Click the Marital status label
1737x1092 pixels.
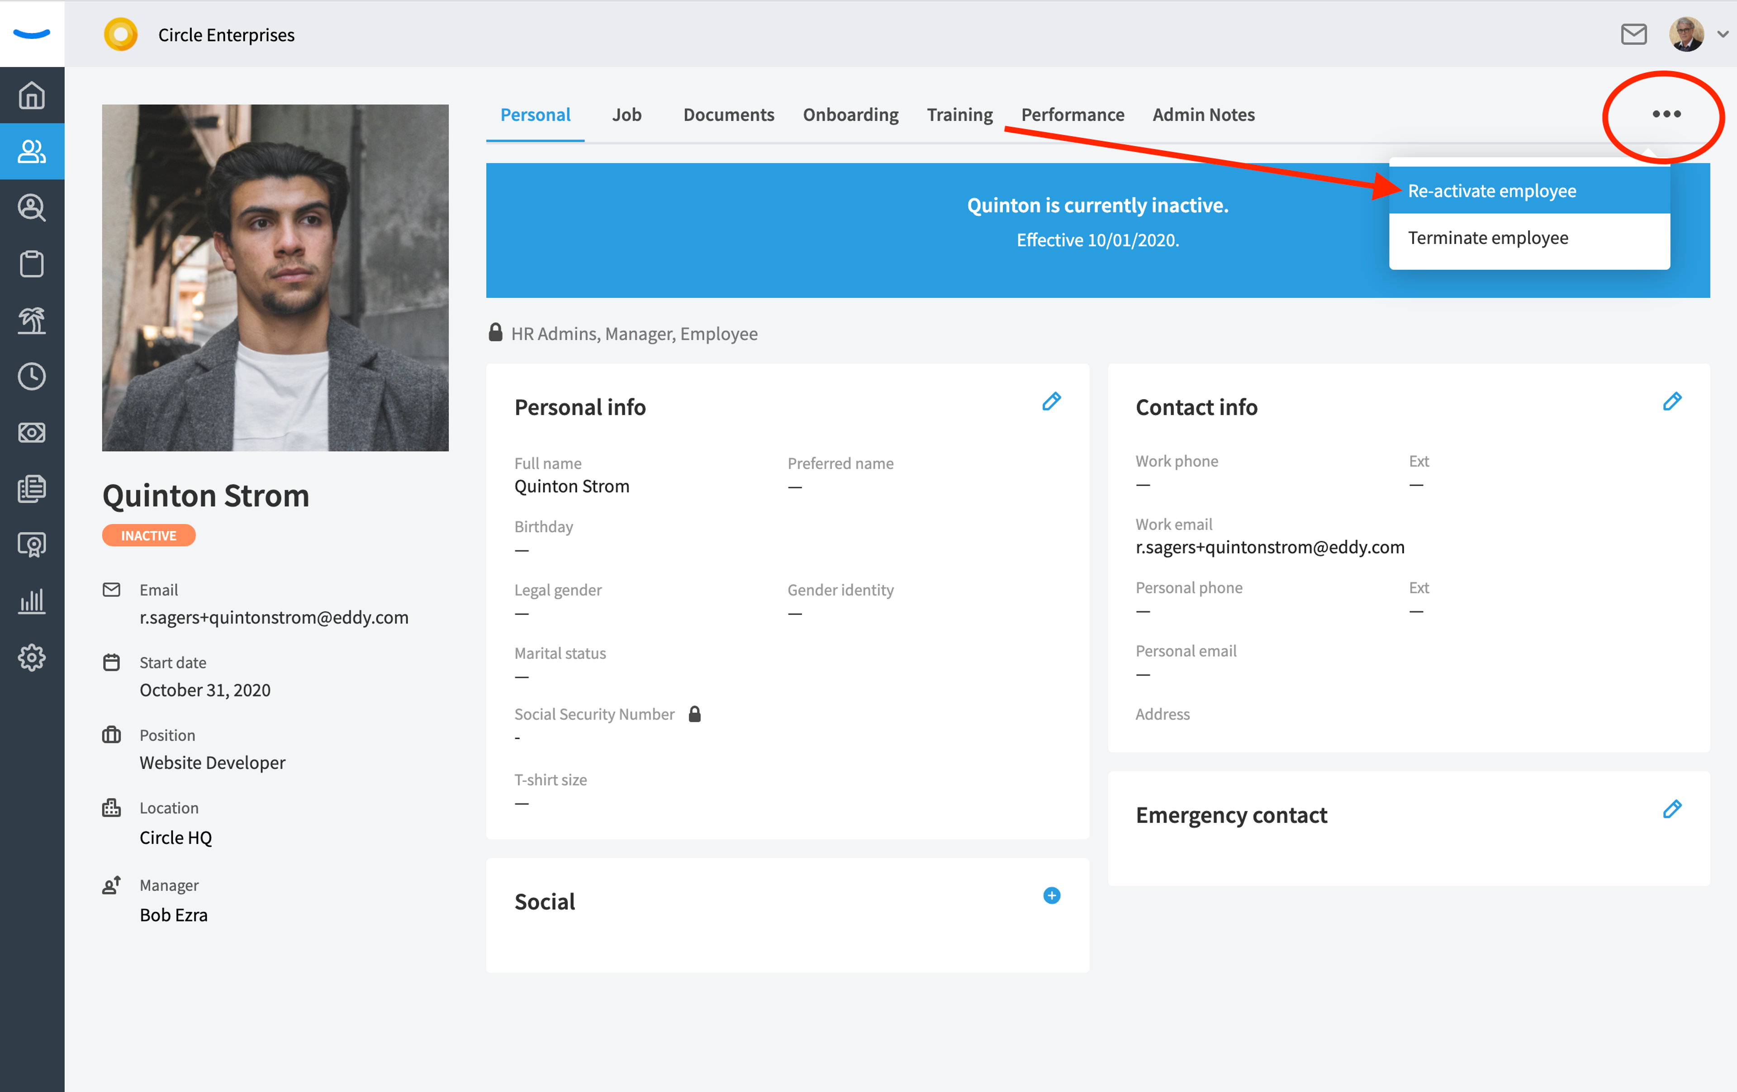click(x=560, y=653)
